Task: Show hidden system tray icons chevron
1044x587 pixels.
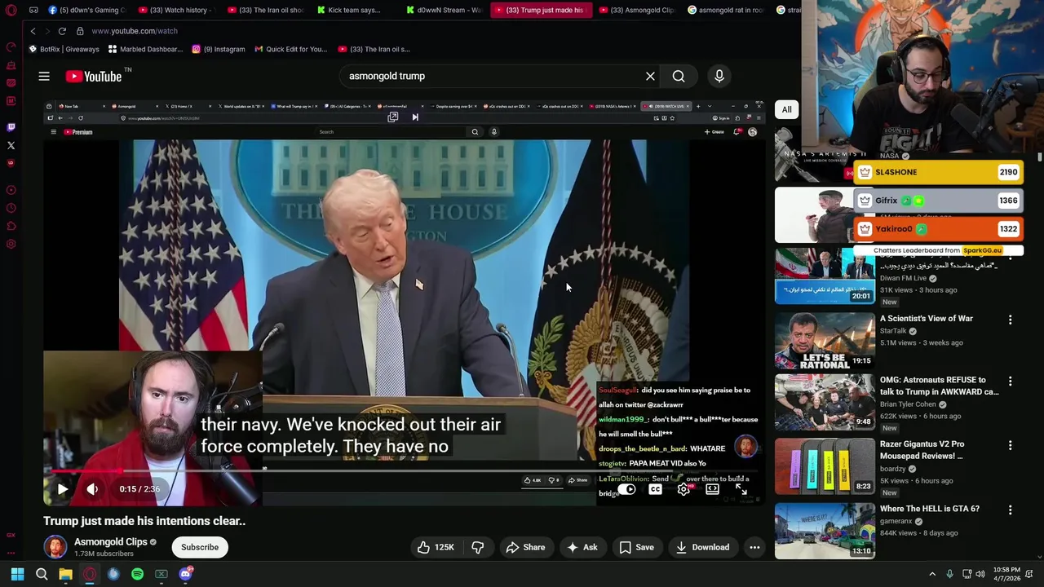Action: pos(932,574)
